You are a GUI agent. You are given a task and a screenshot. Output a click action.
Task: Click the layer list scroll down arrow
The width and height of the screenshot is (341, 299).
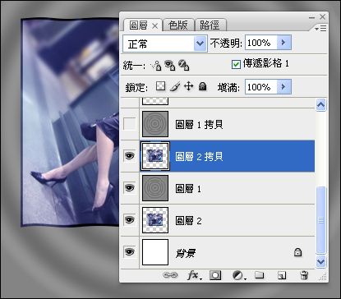point(320,261)
